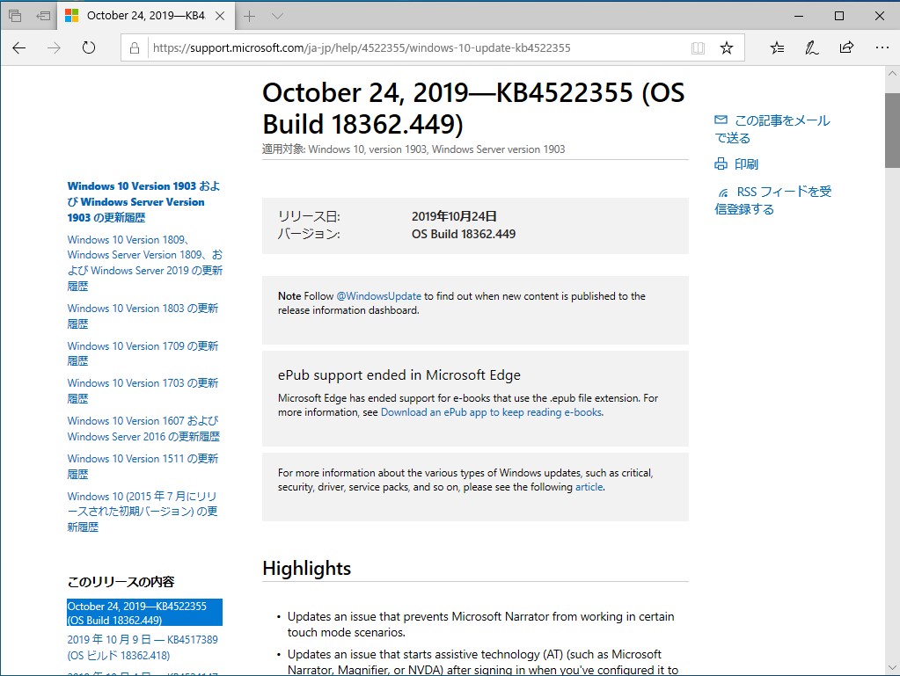
Task: Open the @WindowsUpdate link
Action: click(378, 296)
